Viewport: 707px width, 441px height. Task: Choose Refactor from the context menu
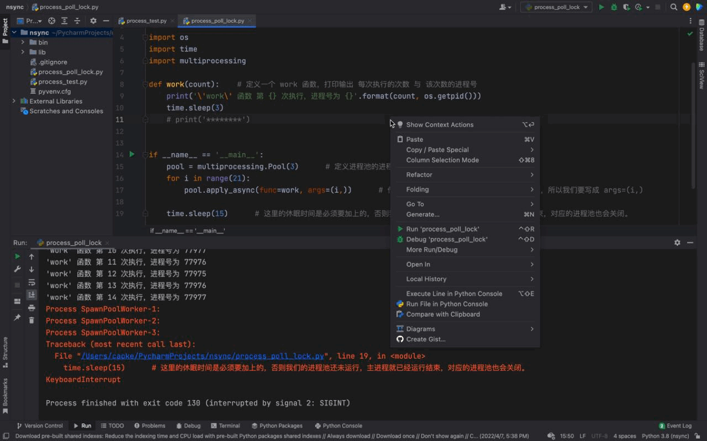point(419,175)
